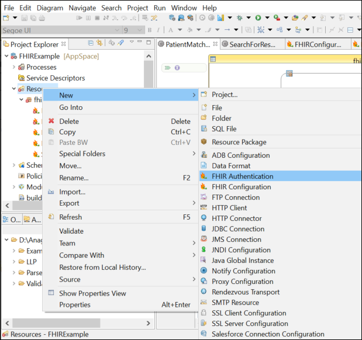Click the Resource Package icon
Image resolution: width=362 pixels, height=340 pixels.
[x=204, y=142]
